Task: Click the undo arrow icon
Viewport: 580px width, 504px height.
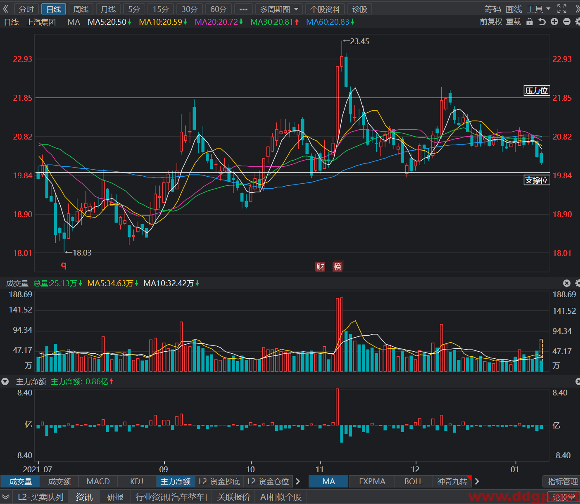Action: click(x=542, y=22)
